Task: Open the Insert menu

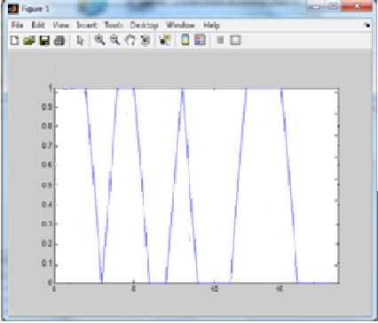Action: (x=87, y=25)
